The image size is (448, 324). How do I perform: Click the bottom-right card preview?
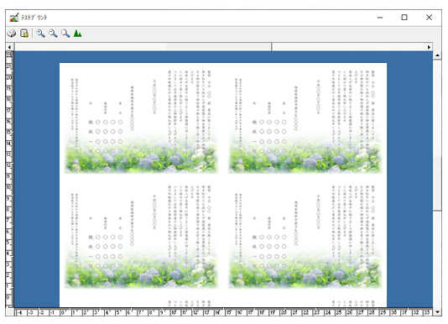(x=305, y=236)
